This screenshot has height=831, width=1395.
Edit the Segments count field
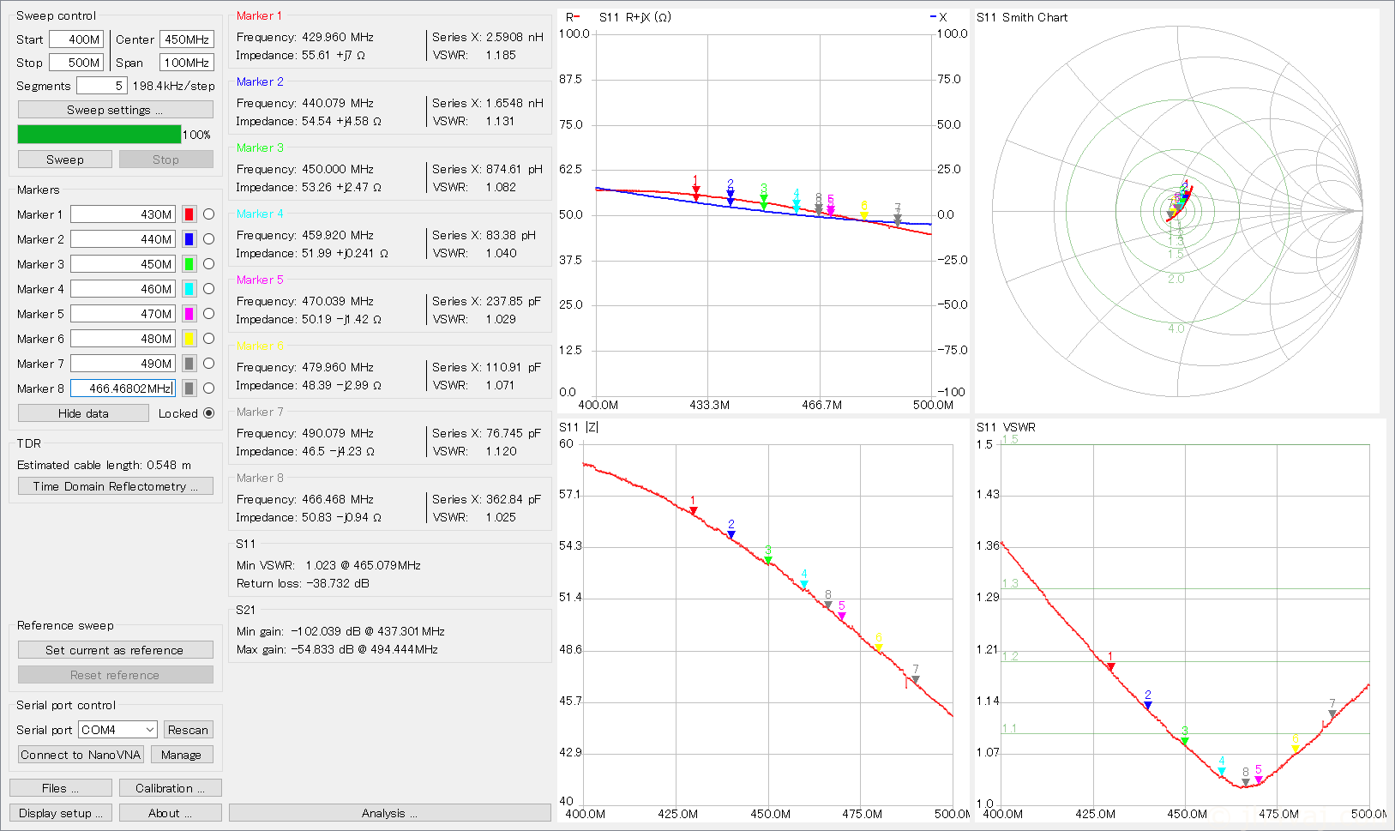102,86
